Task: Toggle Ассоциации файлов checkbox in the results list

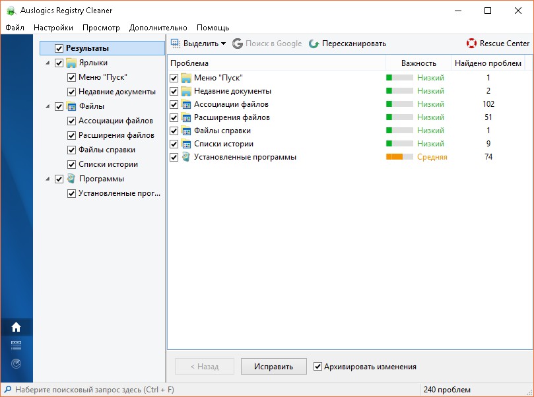Action: pos(174,104)
